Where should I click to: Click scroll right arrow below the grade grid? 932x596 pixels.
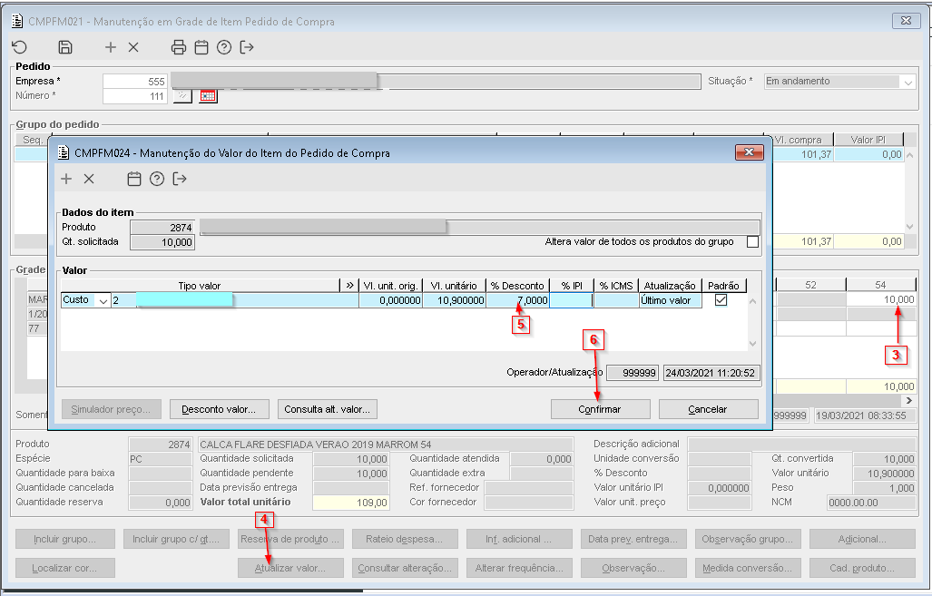coord(908,400)
